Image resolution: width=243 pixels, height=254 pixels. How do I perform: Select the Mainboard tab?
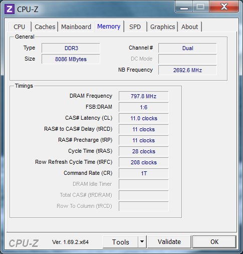[x=76, y=27]
